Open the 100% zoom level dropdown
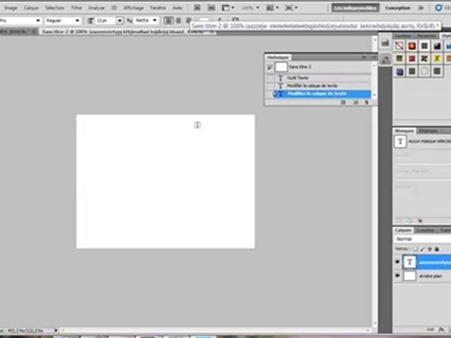 coord(258,8)
